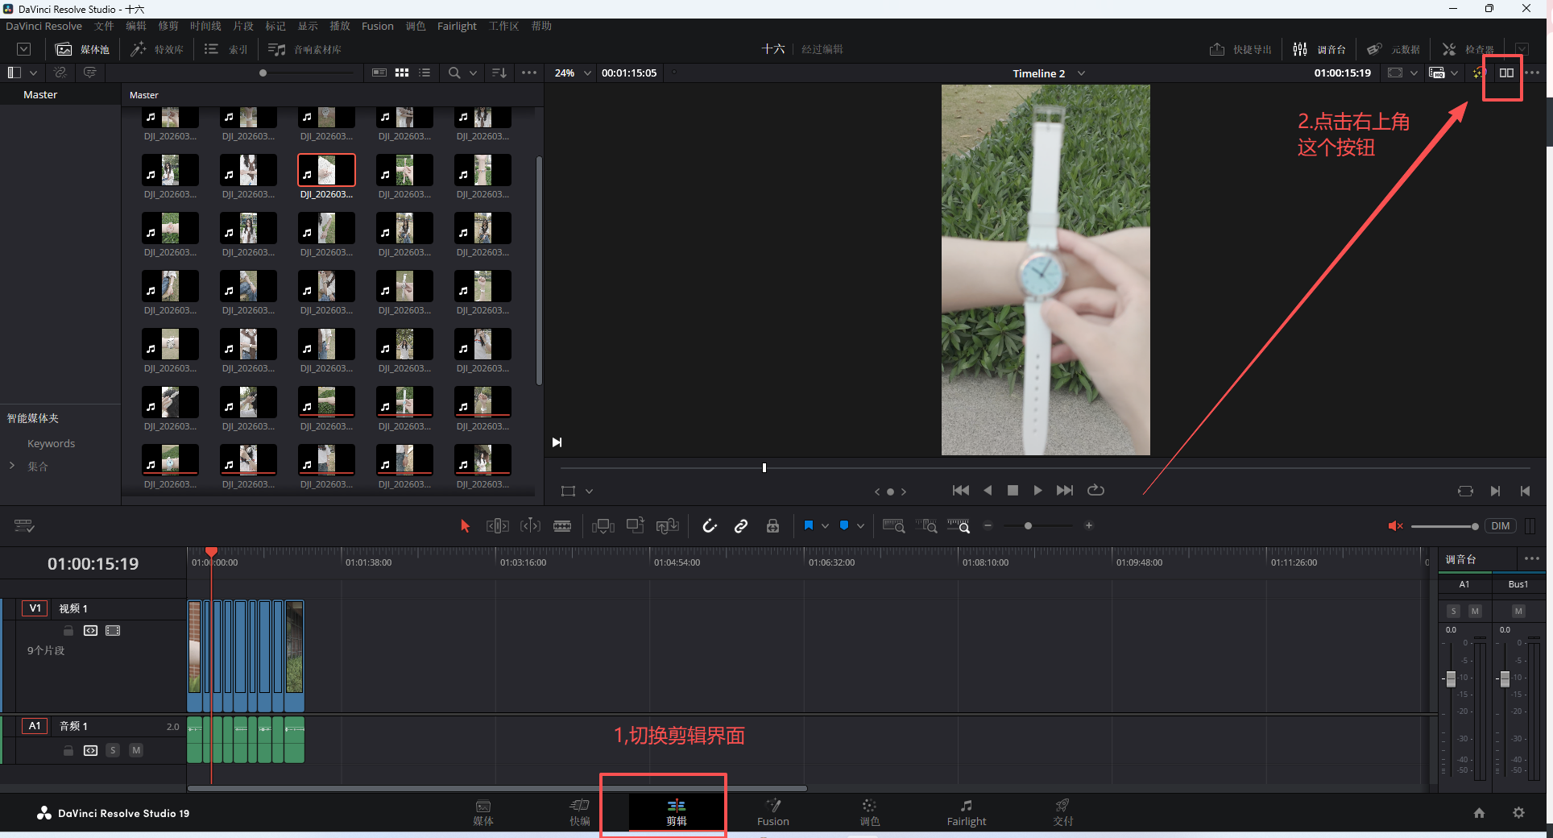Switch media pool to list view
The image size is (1553, 838).
pos(424,73)
